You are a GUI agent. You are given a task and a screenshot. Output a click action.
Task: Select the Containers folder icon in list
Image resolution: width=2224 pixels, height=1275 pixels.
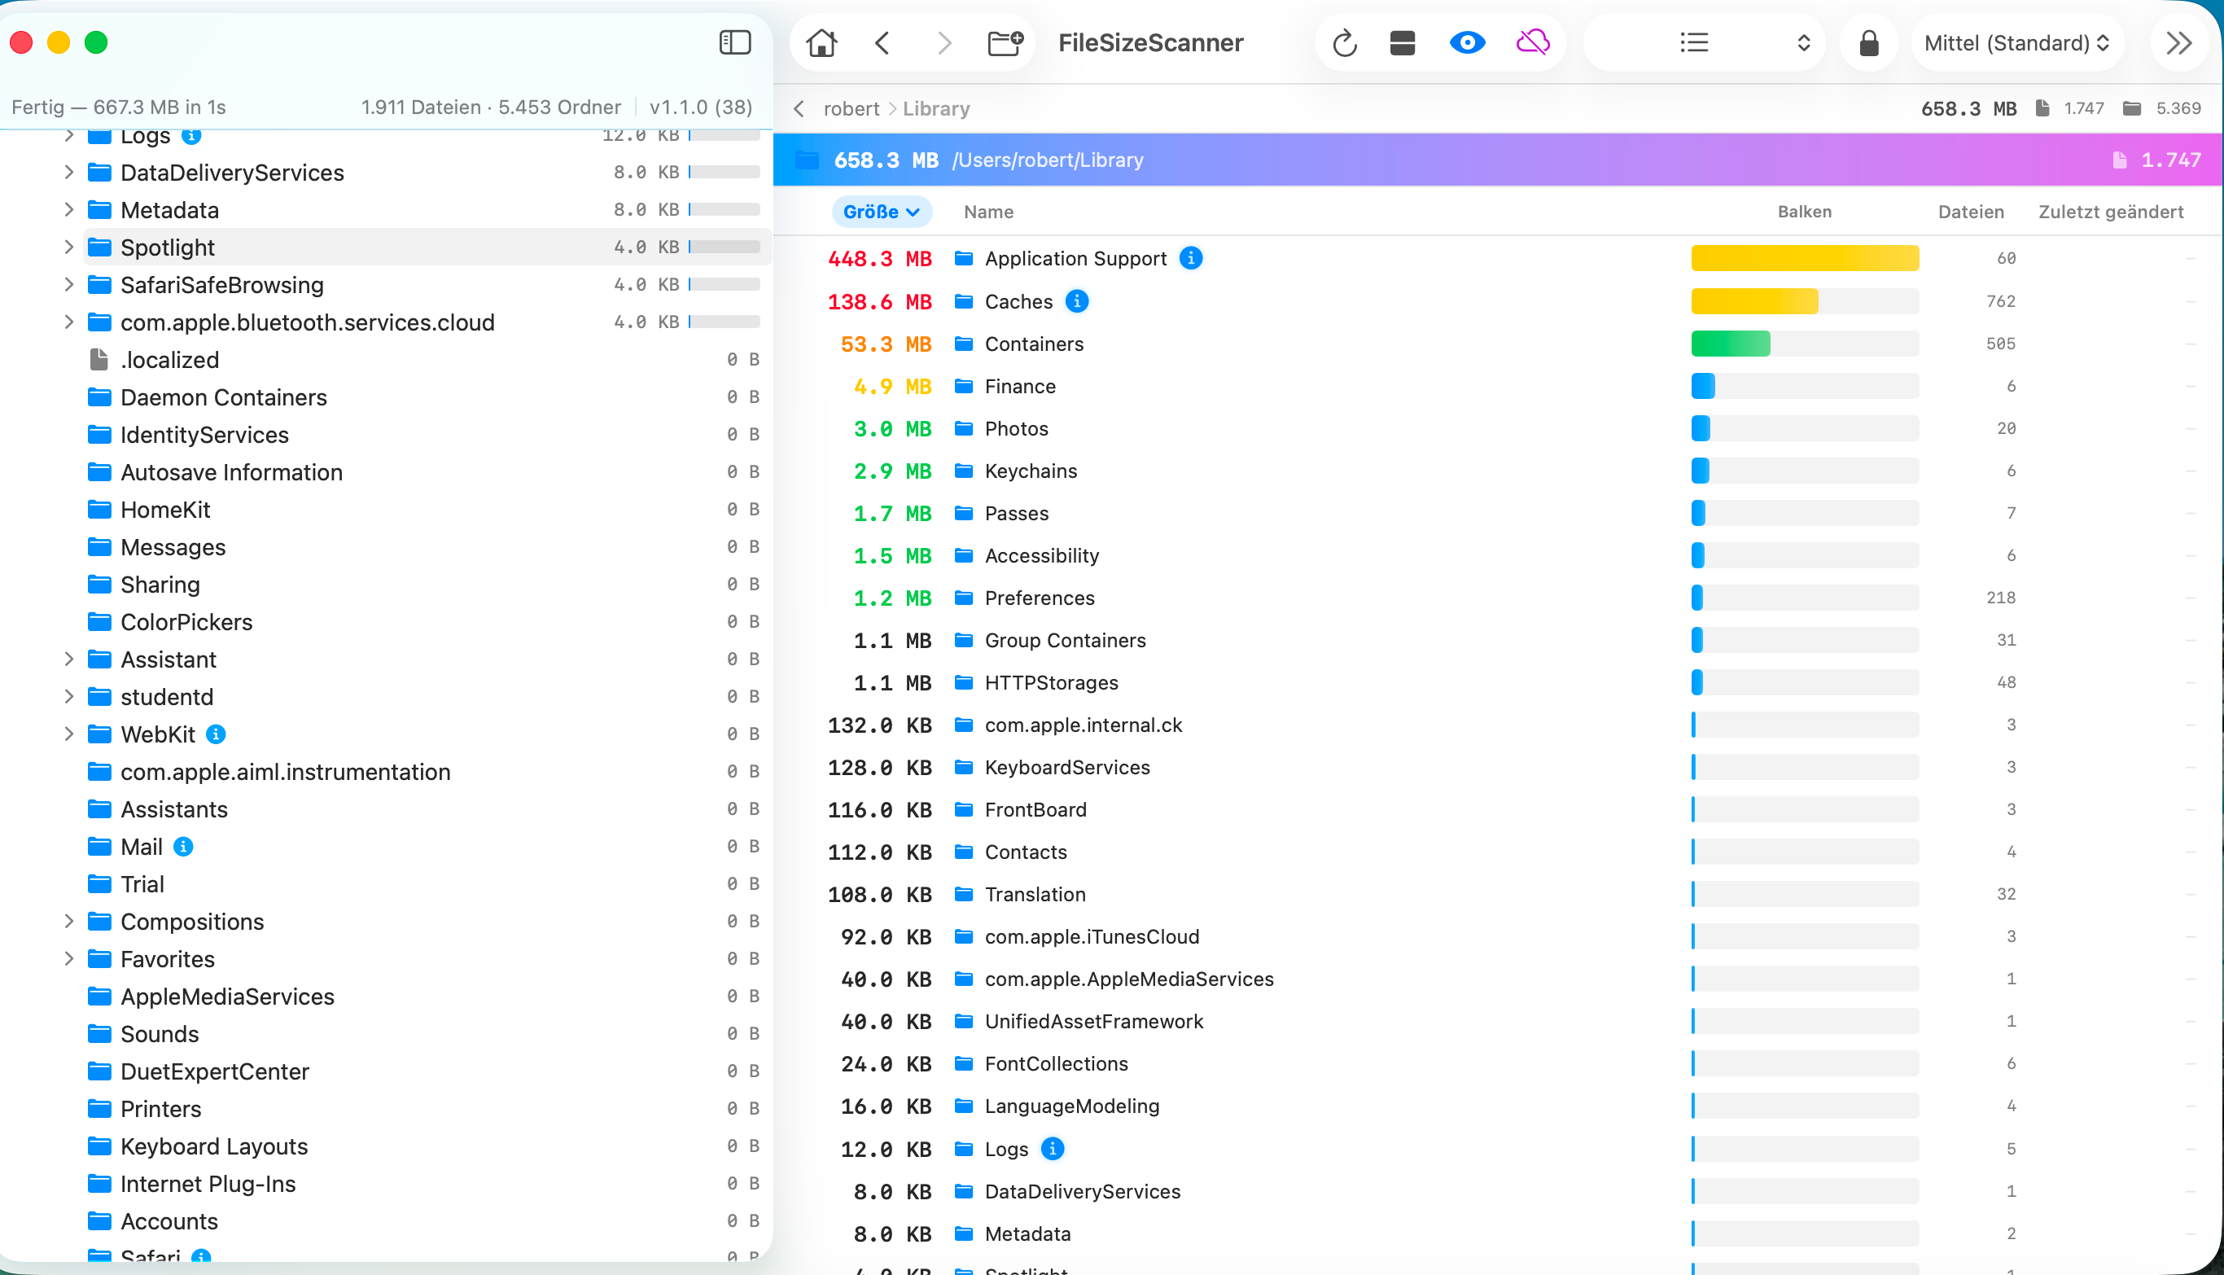coord(963,344)
